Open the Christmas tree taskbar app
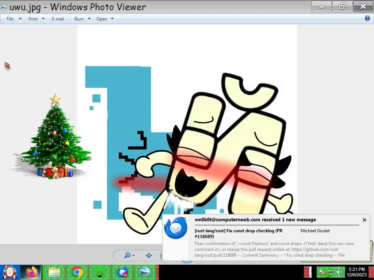The width and height of the screenshot is (374, 280). 100,272
